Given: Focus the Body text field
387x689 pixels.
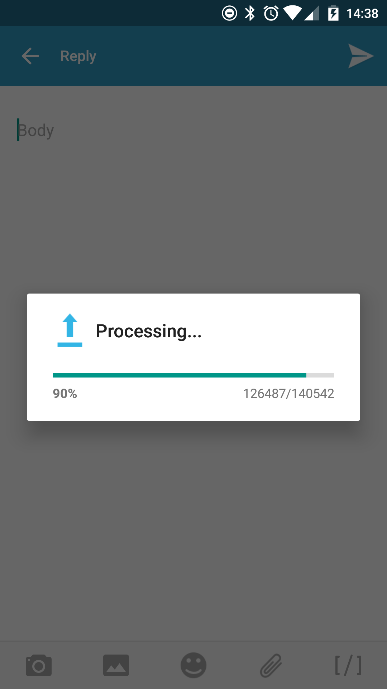Looking at the screenshot, I should coord(193,130).
